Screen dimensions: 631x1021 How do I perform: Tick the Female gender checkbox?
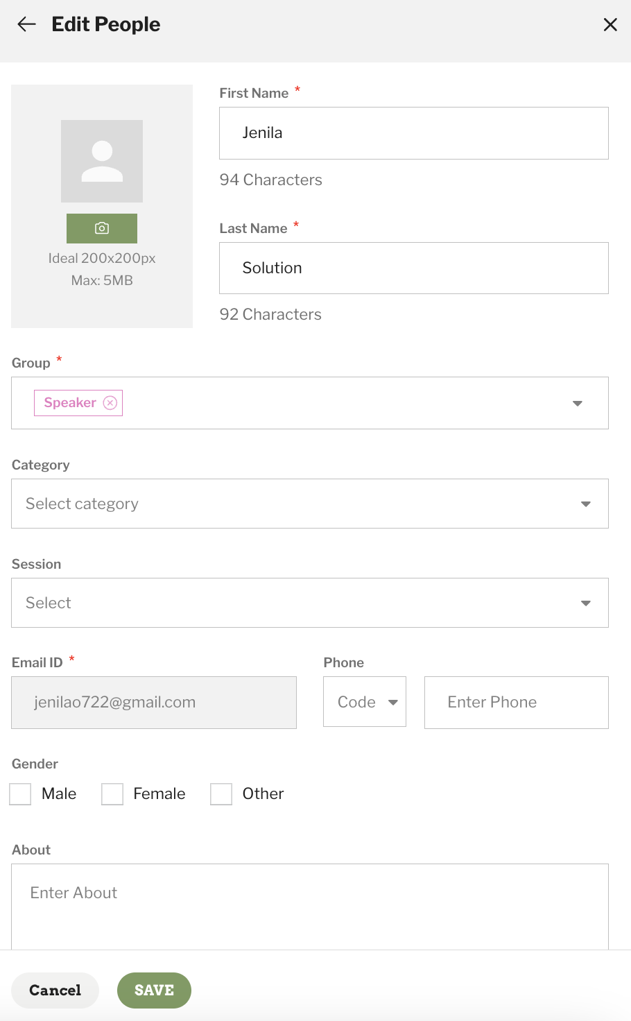(x=112, y=794)
